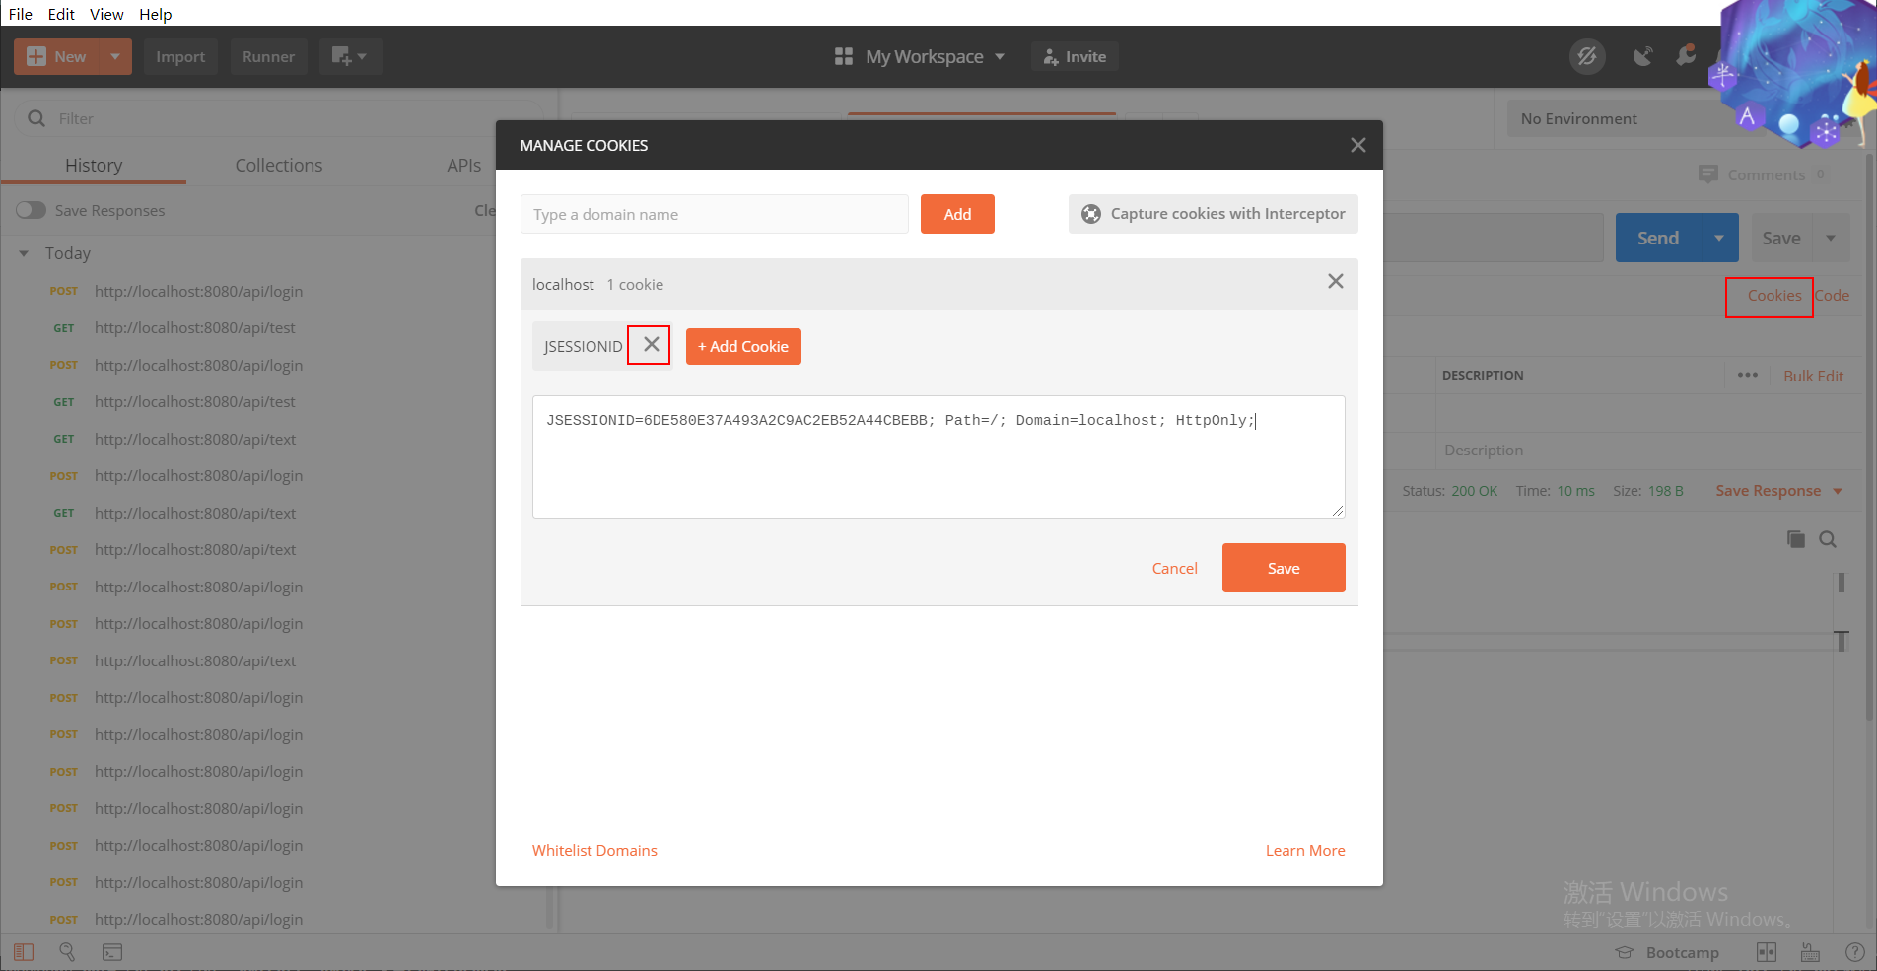Screen dimensions: 1877x971
Task: Open the help question mark icon
Action: click(1854, 952)
